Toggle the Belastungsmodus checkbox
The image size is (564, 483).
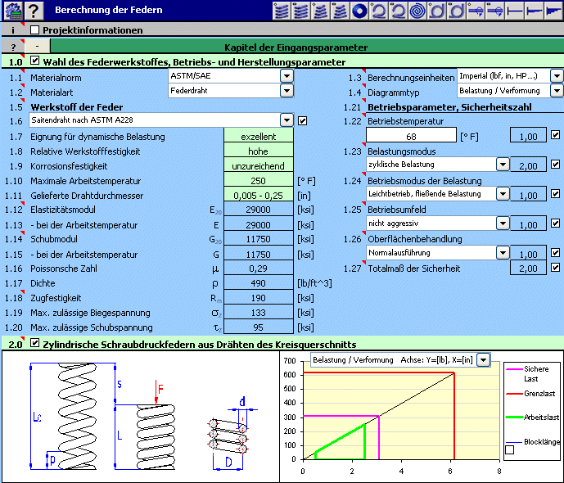point(555,165)
